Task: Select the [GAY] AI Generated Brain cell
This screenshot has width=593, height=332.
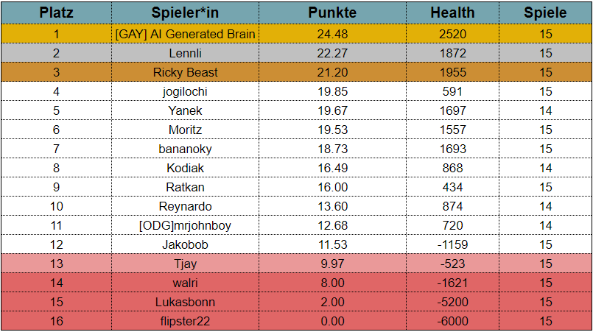Action: [x=186, y=34]
